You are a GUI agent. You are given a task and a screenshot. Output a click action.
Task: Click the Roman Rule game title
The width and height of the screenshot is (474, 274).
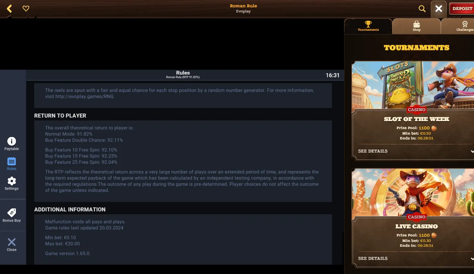pos(243,6)
